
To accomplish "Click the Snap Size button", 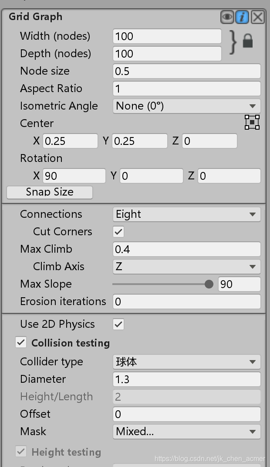I will pyautogui.click(x=49, y=192).
